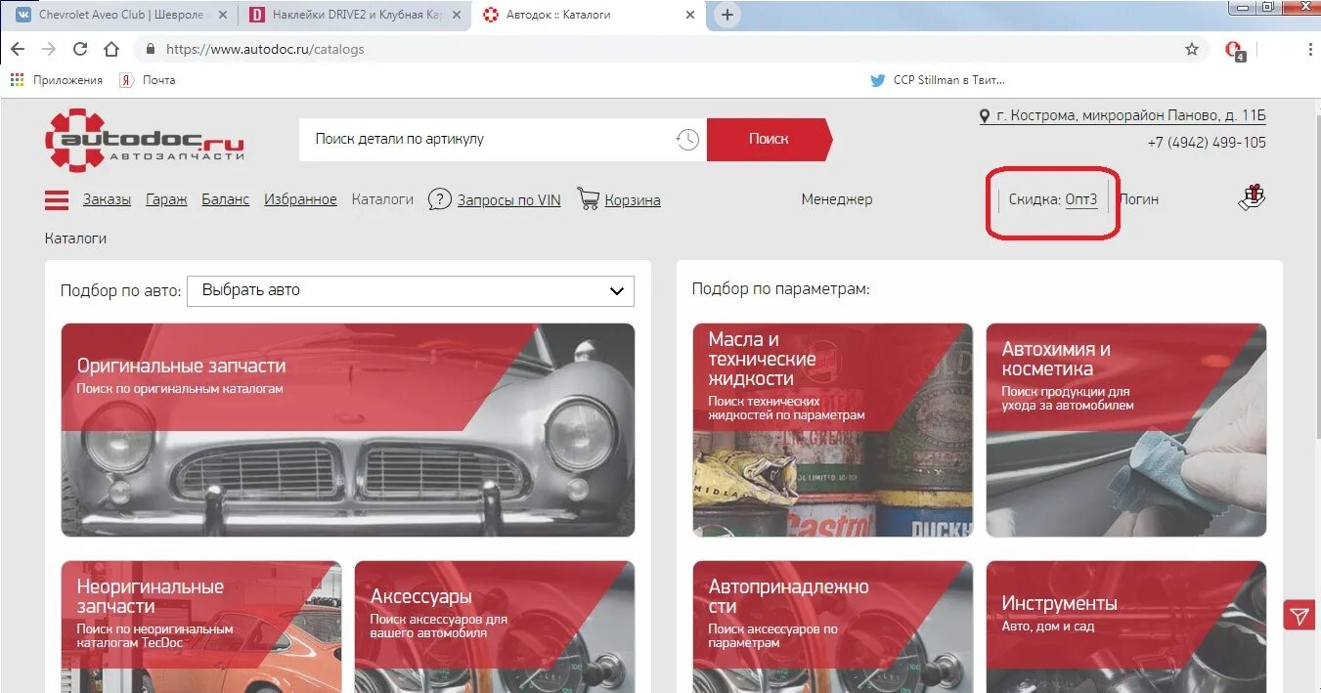Click the Подбор по параметрам heading
Viewport: 1321px width, 693px height.
[x=781, y=289]
